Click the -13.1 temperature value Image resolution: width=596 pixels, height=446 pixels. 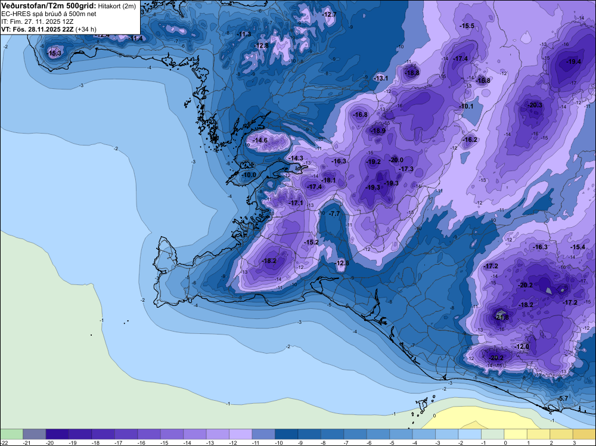(381, 78)
